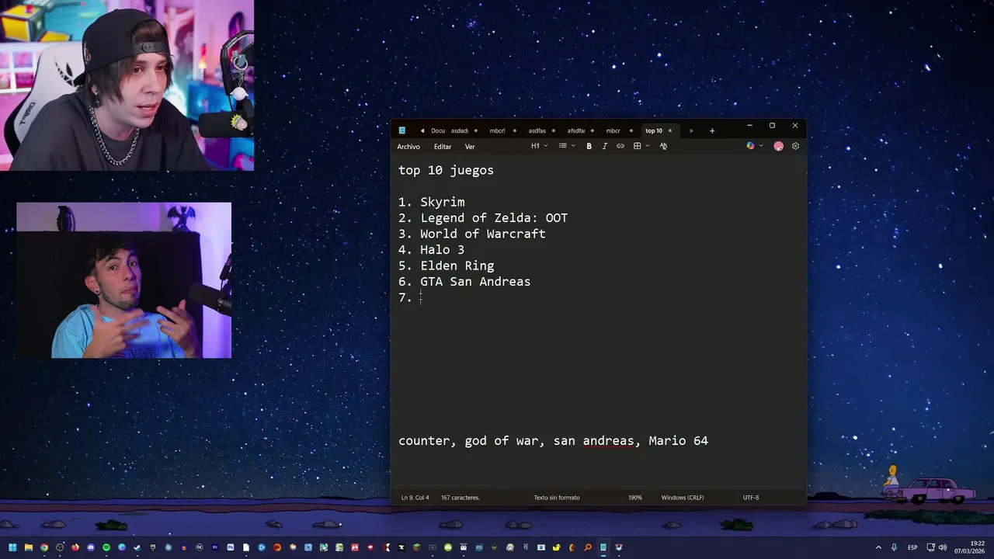Click Ln 9, Col 4 in status bar
This screenshot has width=994, height=559.
[415, 498]
